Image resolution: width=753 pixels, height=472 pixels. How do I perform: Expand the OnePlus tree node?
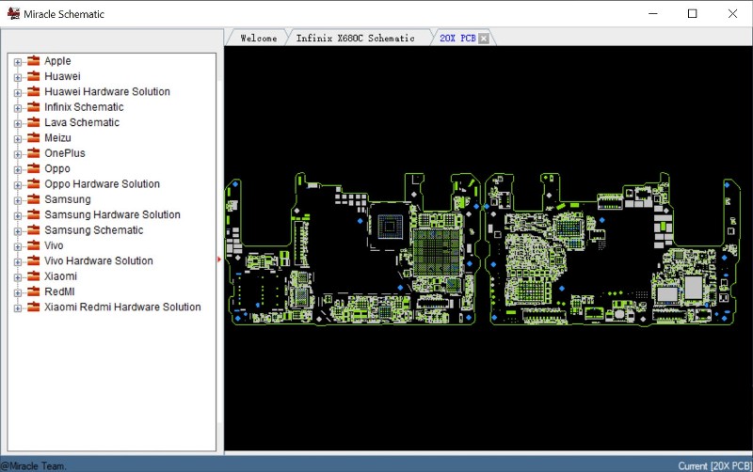click(18, 154)
